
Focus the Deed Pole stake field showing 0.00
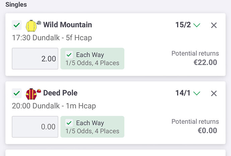[35, 127]
